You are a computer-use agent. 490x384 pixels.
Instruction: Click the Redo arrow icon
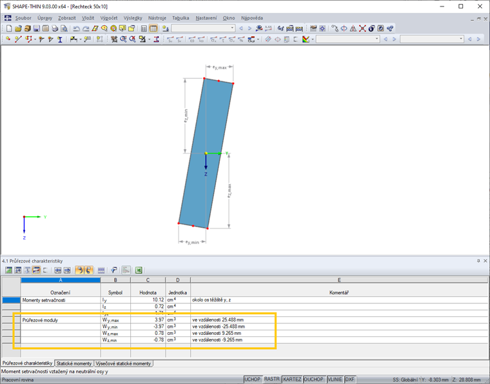(86, 28)
